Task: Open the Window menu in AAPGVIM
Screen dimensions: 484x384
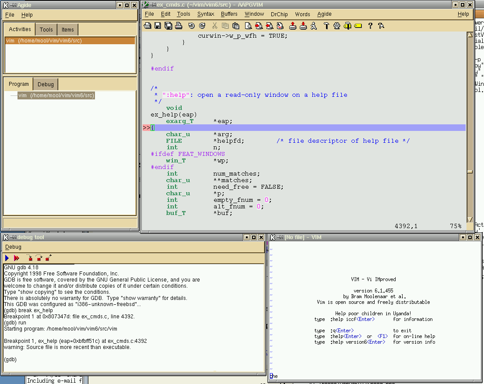Action: (254, 14)
